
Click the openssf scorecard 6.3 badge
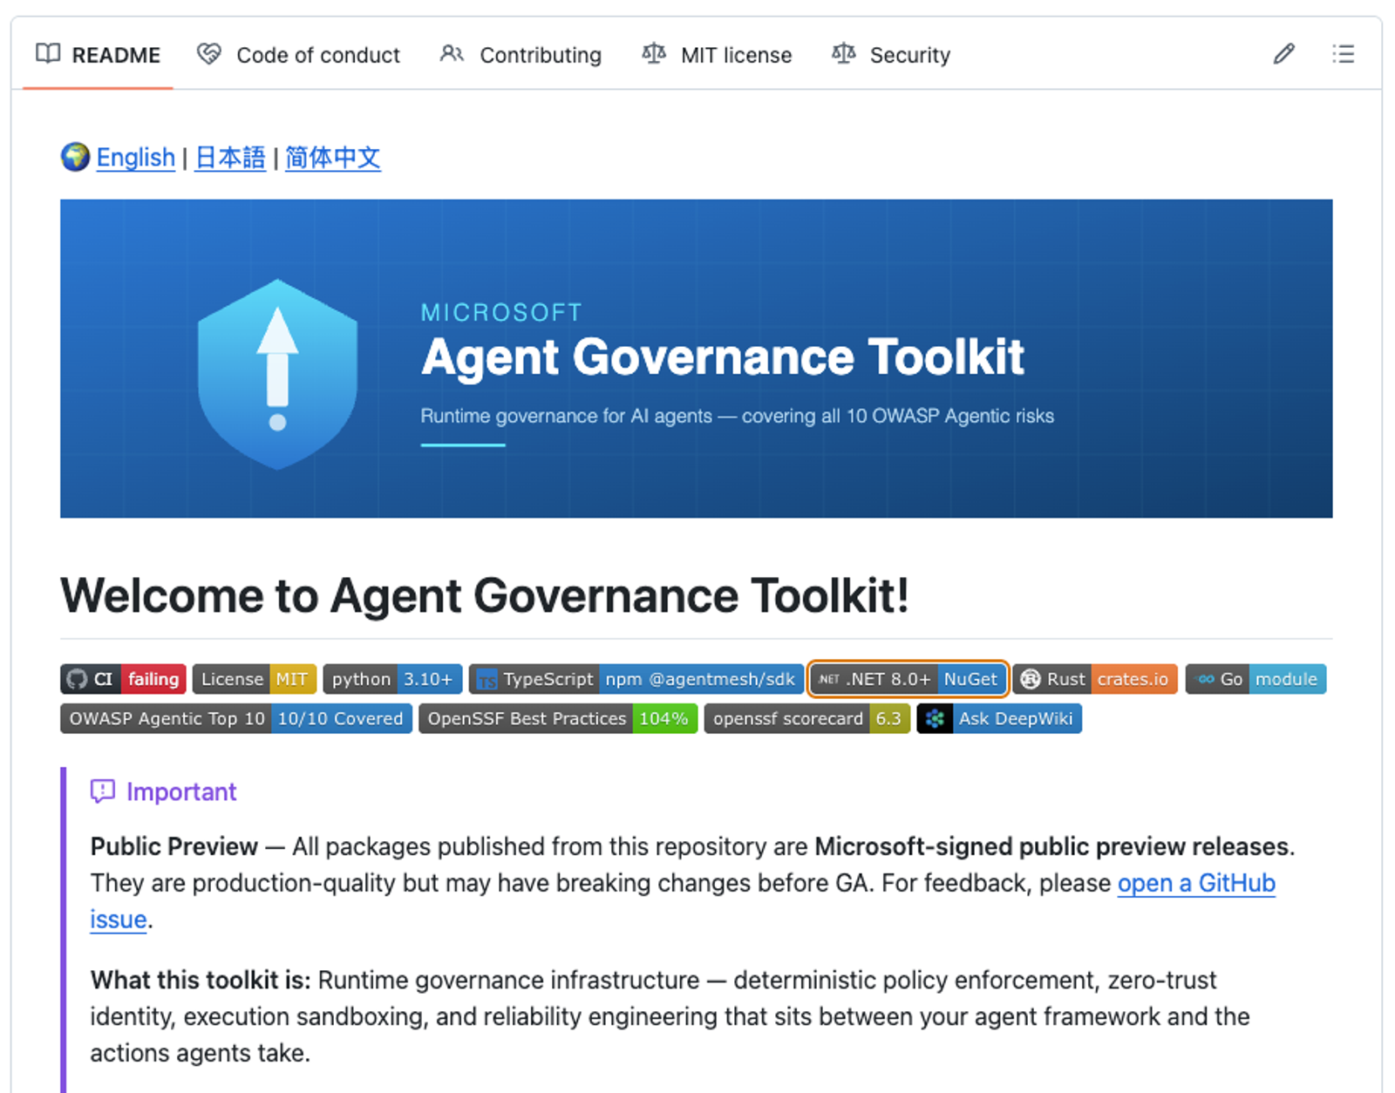pyautogui.click(x=807, y=718)
